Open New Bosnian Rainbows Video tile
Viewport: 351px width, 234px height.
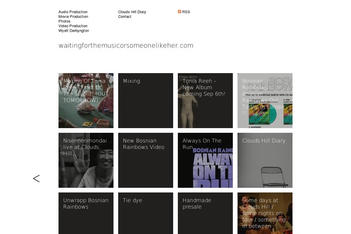click(x=146, y=160)
